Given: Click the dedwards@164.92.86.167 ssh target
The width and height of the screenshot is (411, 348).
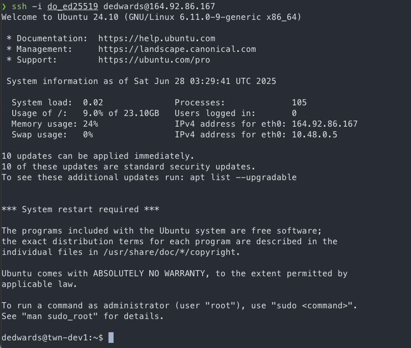Looking at the screenshot, I should pyautogui.click(x=159, y=6).
